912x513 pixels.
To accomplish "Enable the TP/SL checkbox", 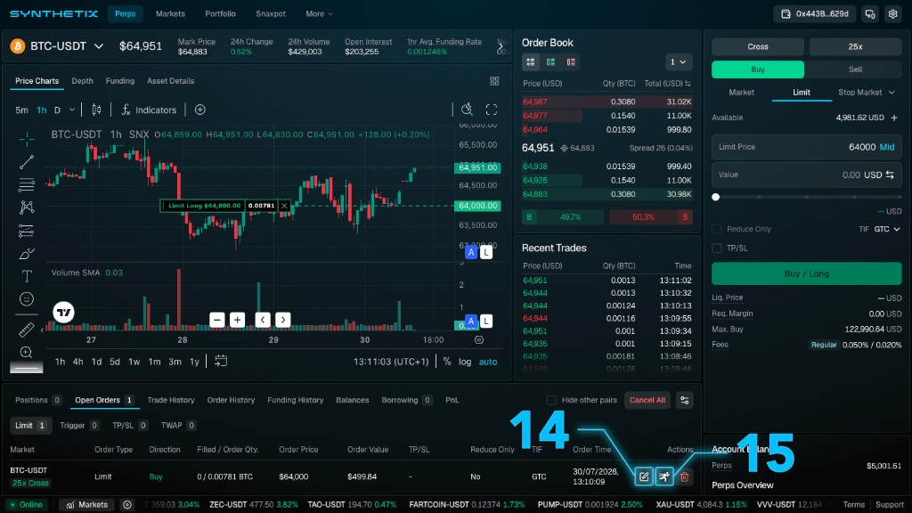I will click(x=717, y=248).
